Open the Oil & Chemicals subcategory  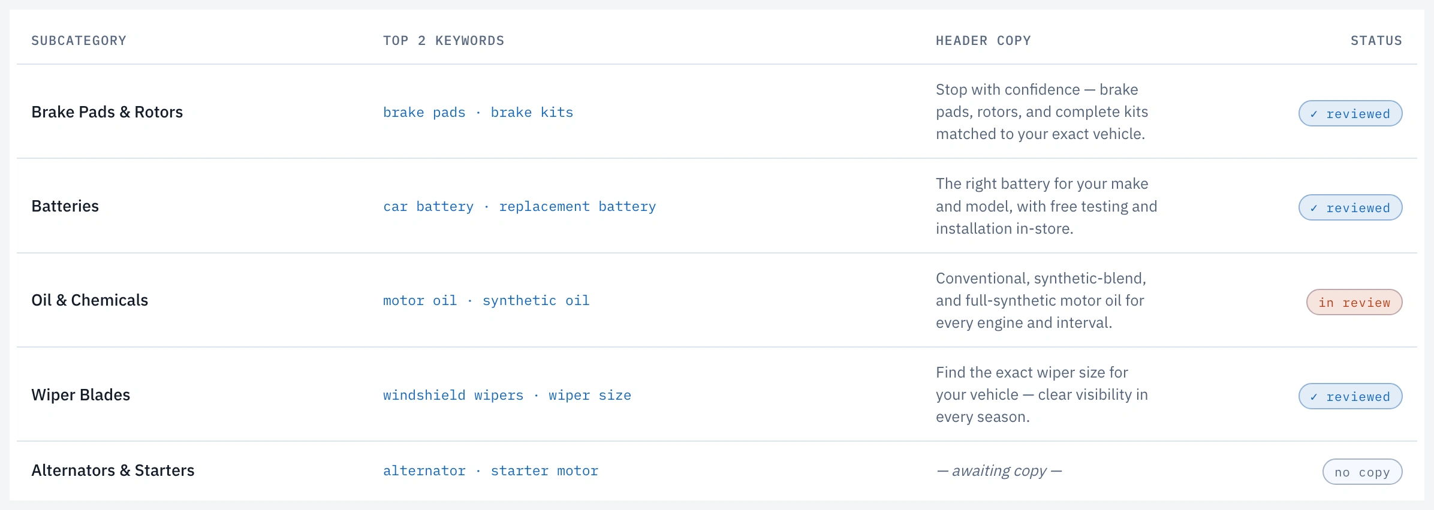[x=89, y=300]
